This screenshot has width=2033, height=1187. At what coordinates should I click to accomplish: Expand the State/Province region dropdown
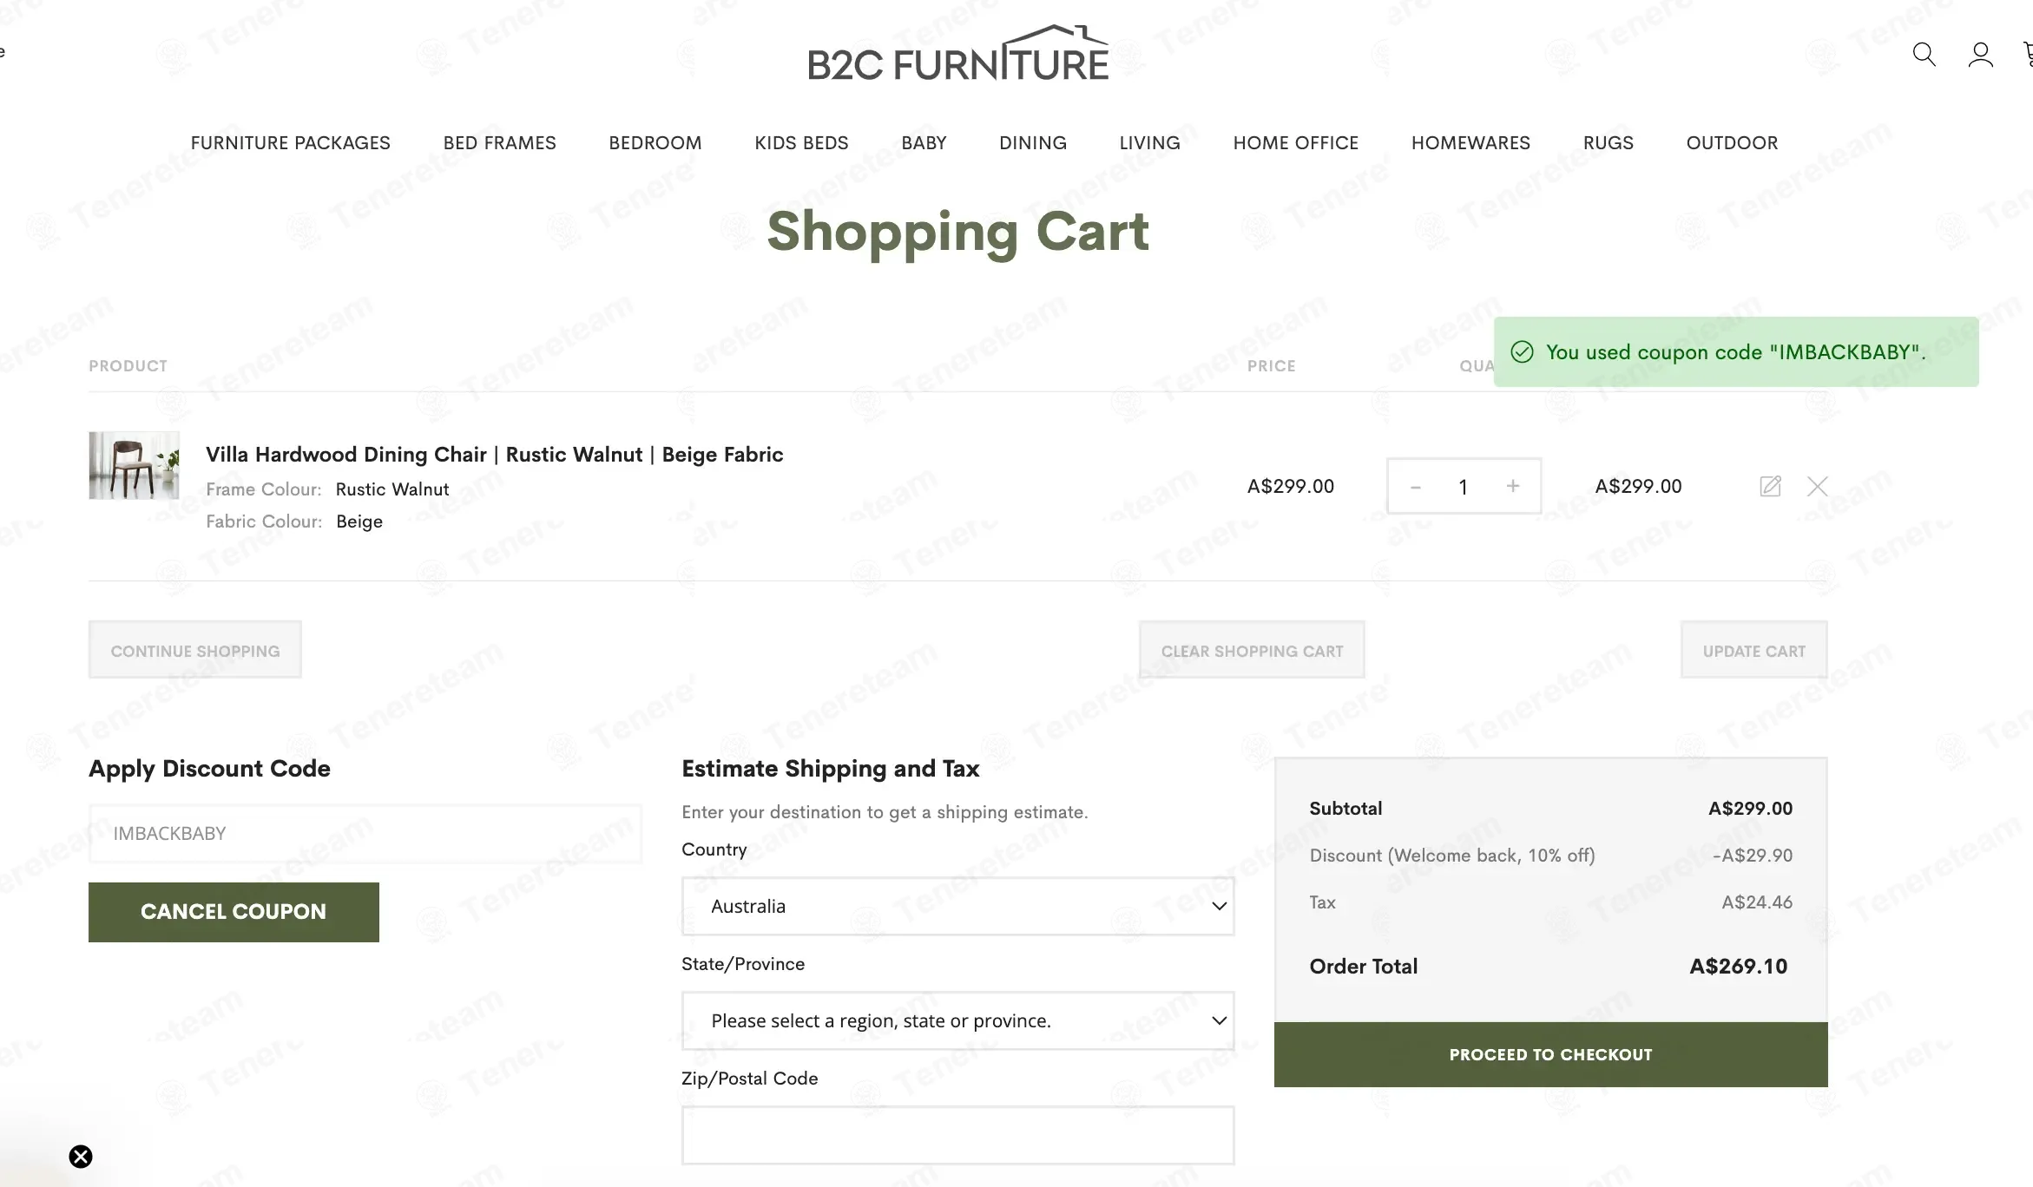pos(958,1020)
